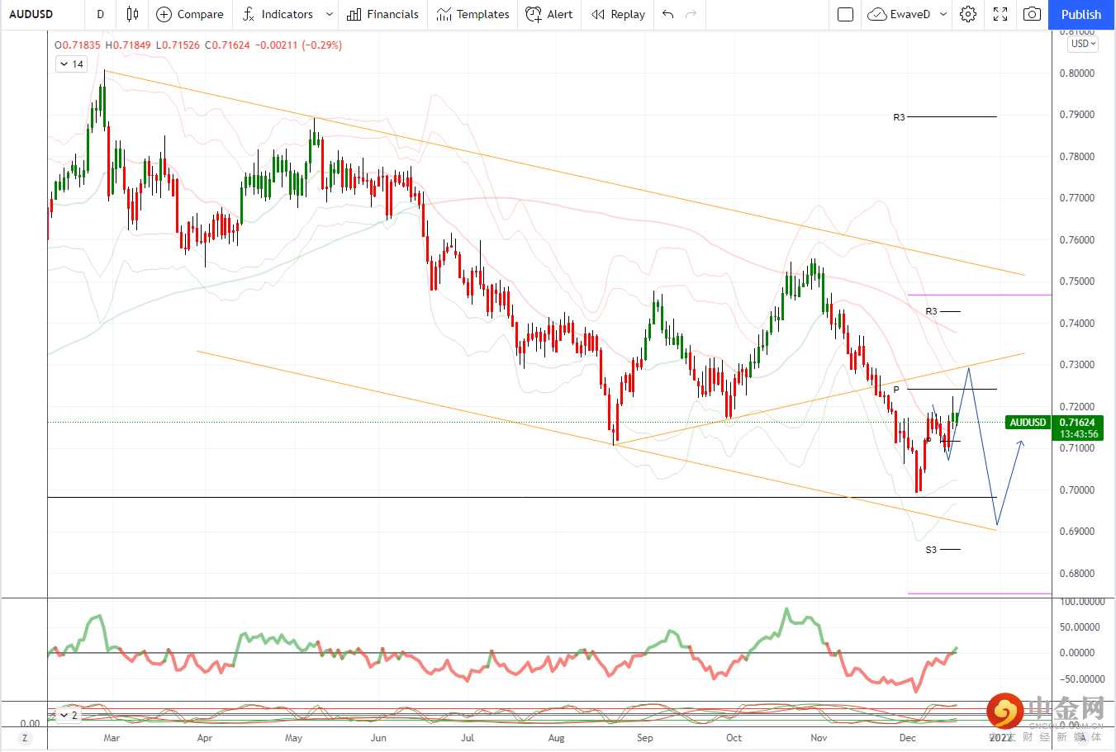The image size is (1116, 752).
Task: Click the Dec label on time axis
Action: coord(908,738)
